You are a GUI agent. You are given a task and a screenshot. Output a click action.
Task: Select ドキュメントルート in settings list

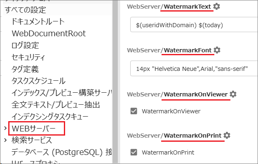(x=38, y=21)
